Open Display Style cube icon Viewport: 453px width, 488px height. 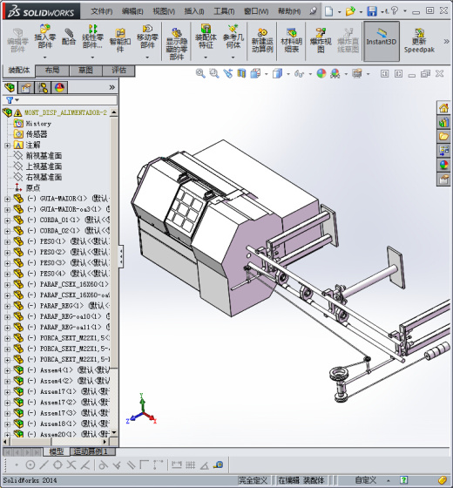click(x=277, y=74)
